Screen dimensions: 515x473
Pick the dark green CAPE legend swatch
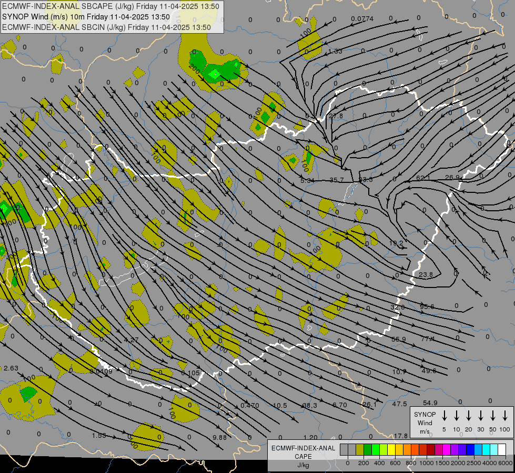368,449
